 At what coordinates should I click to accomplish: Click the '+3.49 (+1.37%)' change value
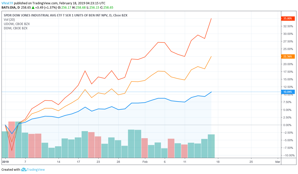coord(46,8)
